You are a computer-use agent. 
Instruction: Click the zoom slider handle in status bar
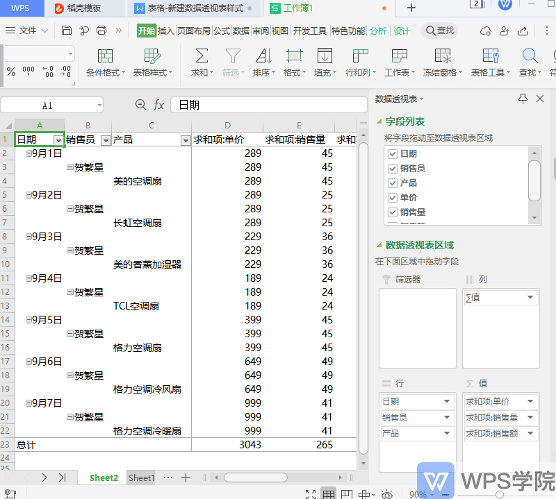500,494
